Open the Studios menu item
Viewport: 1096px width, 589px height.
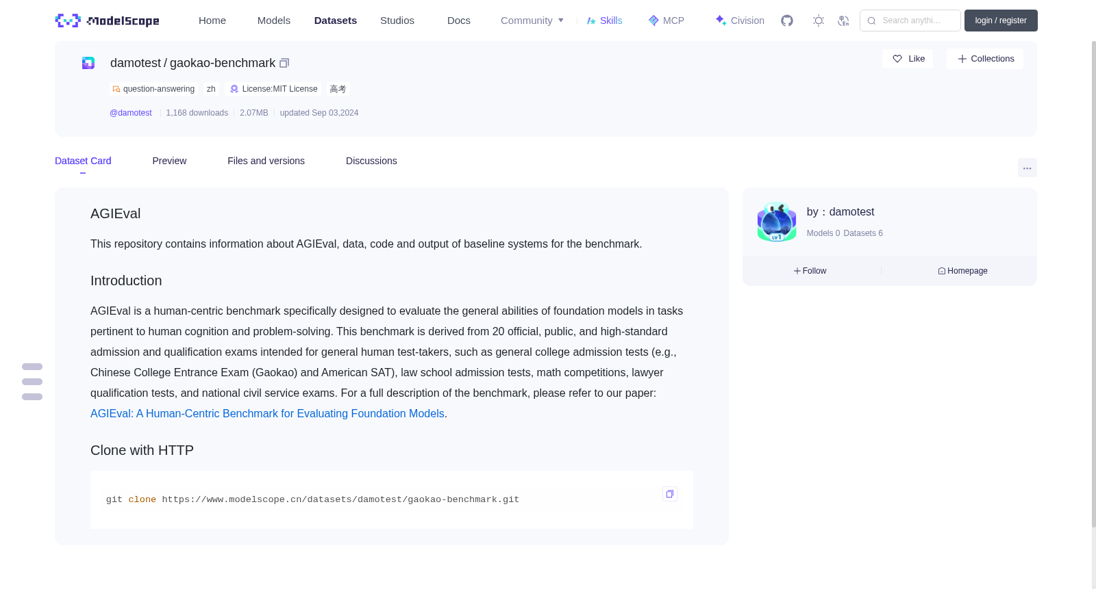(x=397, y=21)
